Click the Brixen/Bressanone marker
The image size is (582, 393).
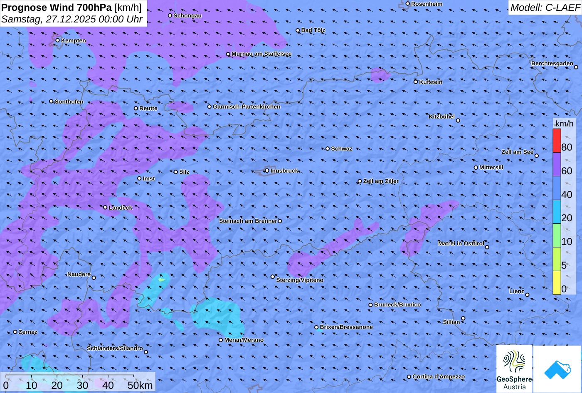click(316, 327)
